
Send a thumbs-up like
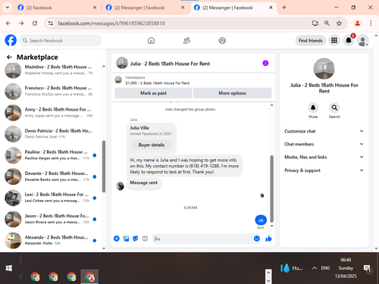click(x=268, y=239)
